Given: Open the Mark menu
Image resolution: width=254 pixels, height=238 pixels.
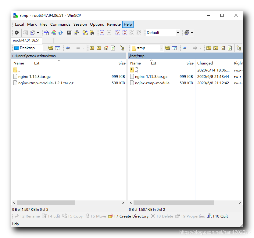Looking at the screenshot, I should click(32, 24).
